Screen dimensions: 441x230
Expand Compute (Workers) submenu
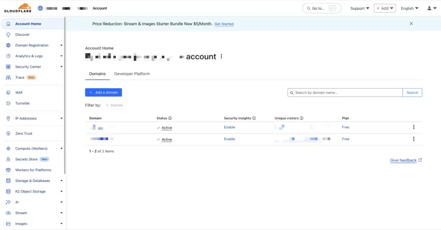coord(61,148)
